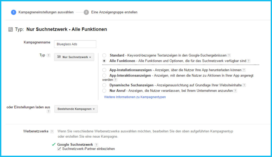Screen dimensions: 272x157
Task: Expand the Bestehende Kampagnen dropdown
Action: tap(76, 109)
